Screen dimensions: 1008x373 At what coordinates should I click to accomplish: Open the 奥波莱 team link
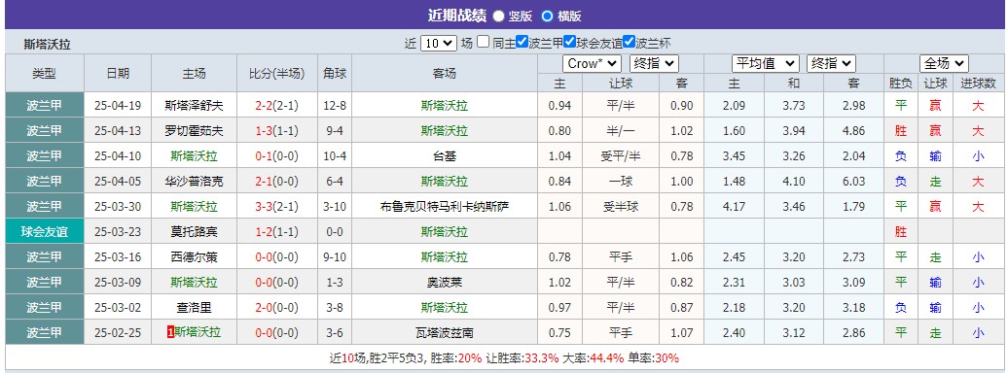pyautogui.click(x=445, y=283)
